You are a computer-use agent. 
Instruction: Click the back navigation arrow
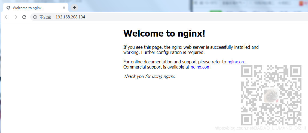[7, 17]
